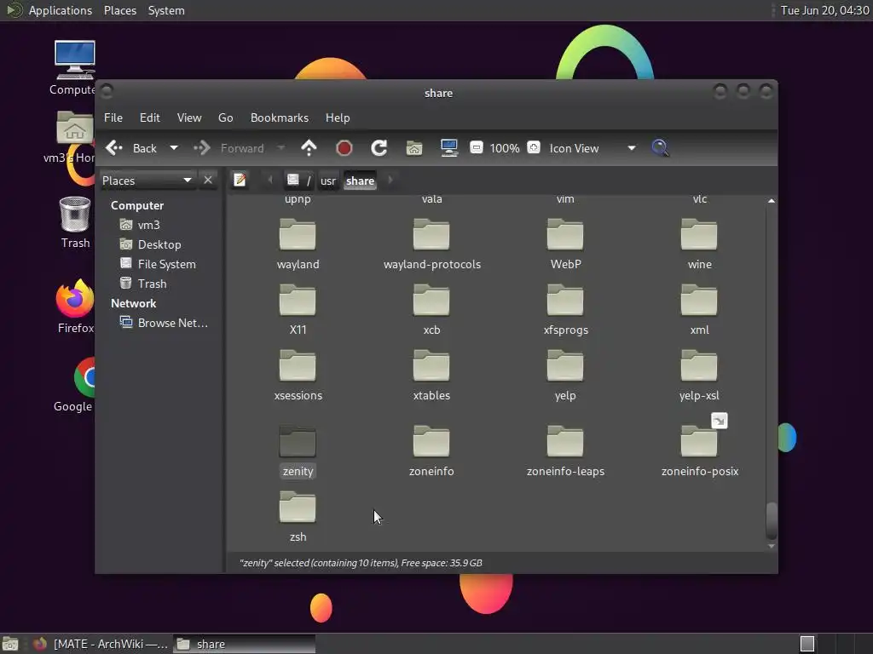Open the Places menu in top panel
This screenshot has width=873, height=654.
pos(120,10)
